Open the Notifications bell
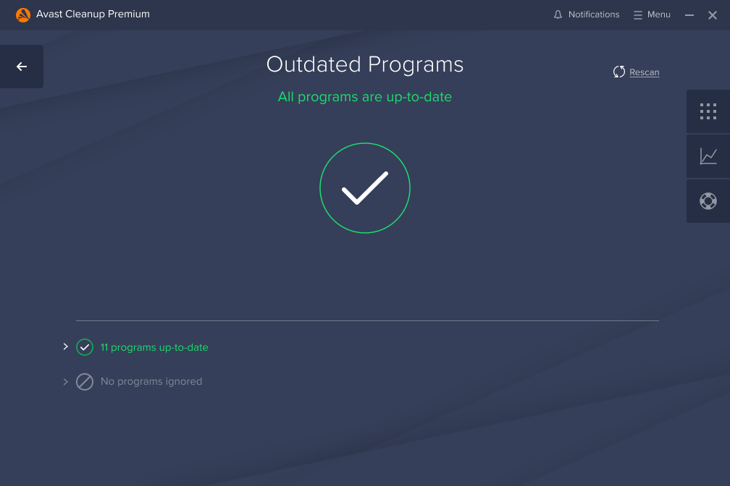 586,14
